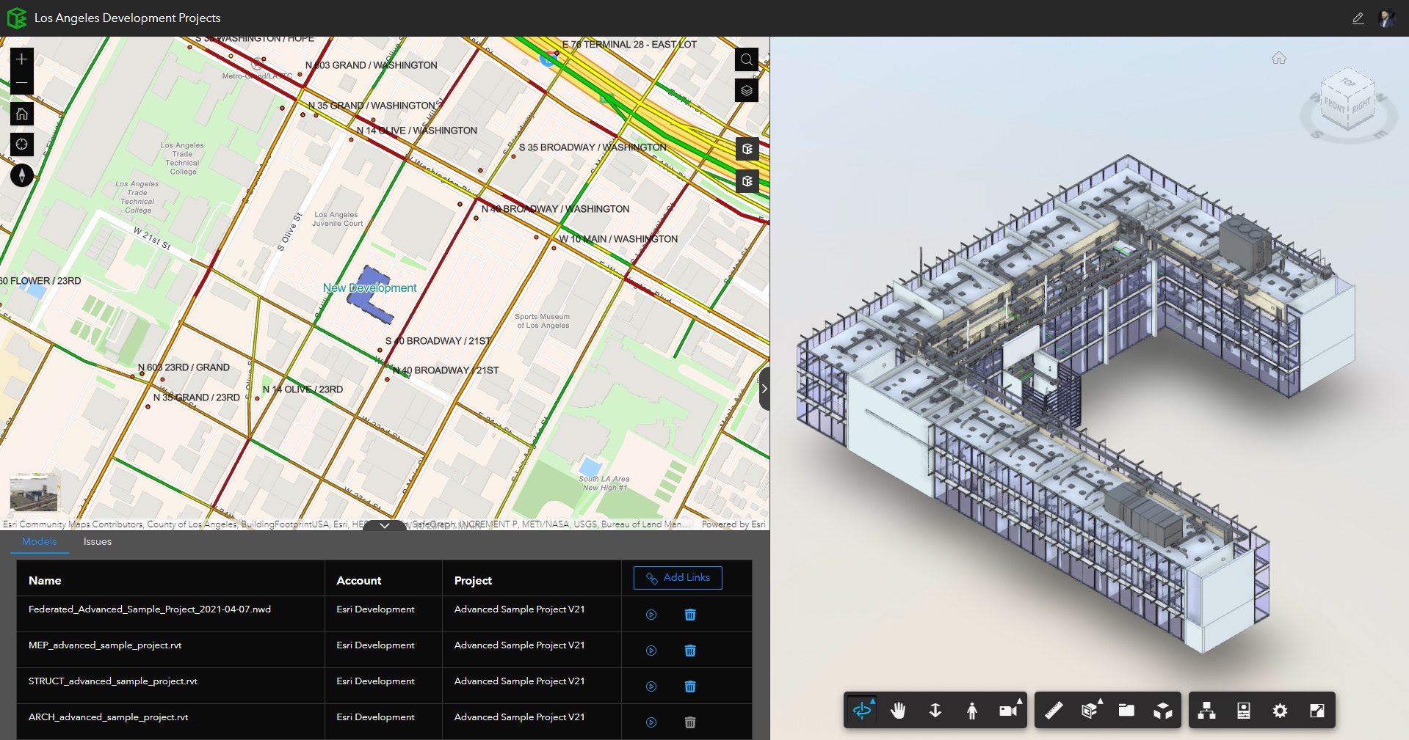
Task: Click 'Esri Development' in the ARCH row
Action: point(375,717)
